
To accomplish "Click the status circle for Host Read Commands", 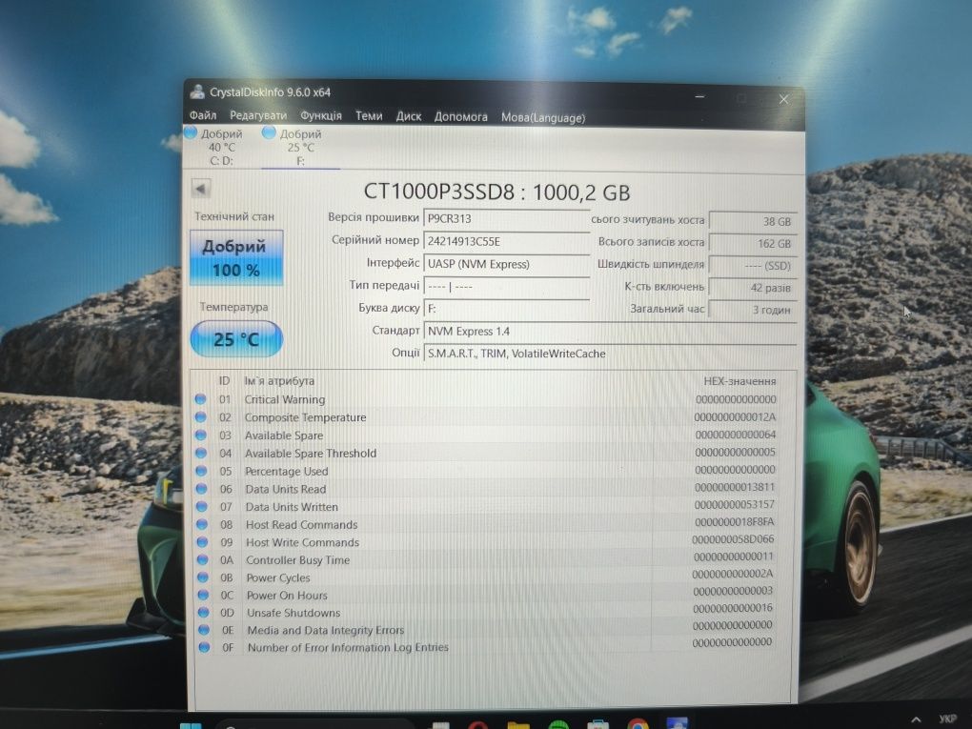I will [x=202, y=524].
